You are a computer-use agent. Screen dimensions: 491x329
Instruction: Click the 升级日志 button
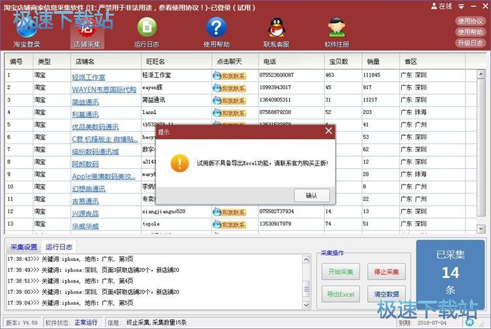470,43
